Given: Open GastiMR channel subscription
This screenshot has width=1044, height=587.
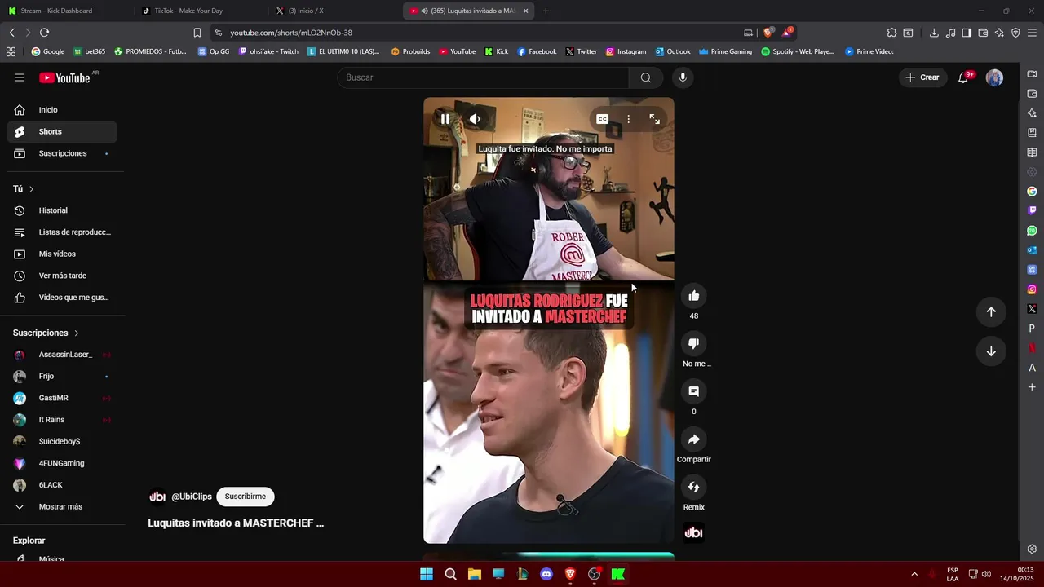Looking at the screenshot, I should click(62, 398).
